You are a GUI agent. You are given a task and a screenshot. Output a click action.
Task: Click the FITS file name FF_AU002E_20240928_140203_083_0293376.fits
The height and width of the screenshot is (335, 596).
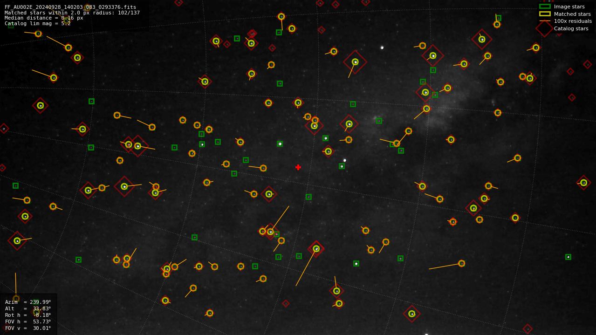[70, 7]
